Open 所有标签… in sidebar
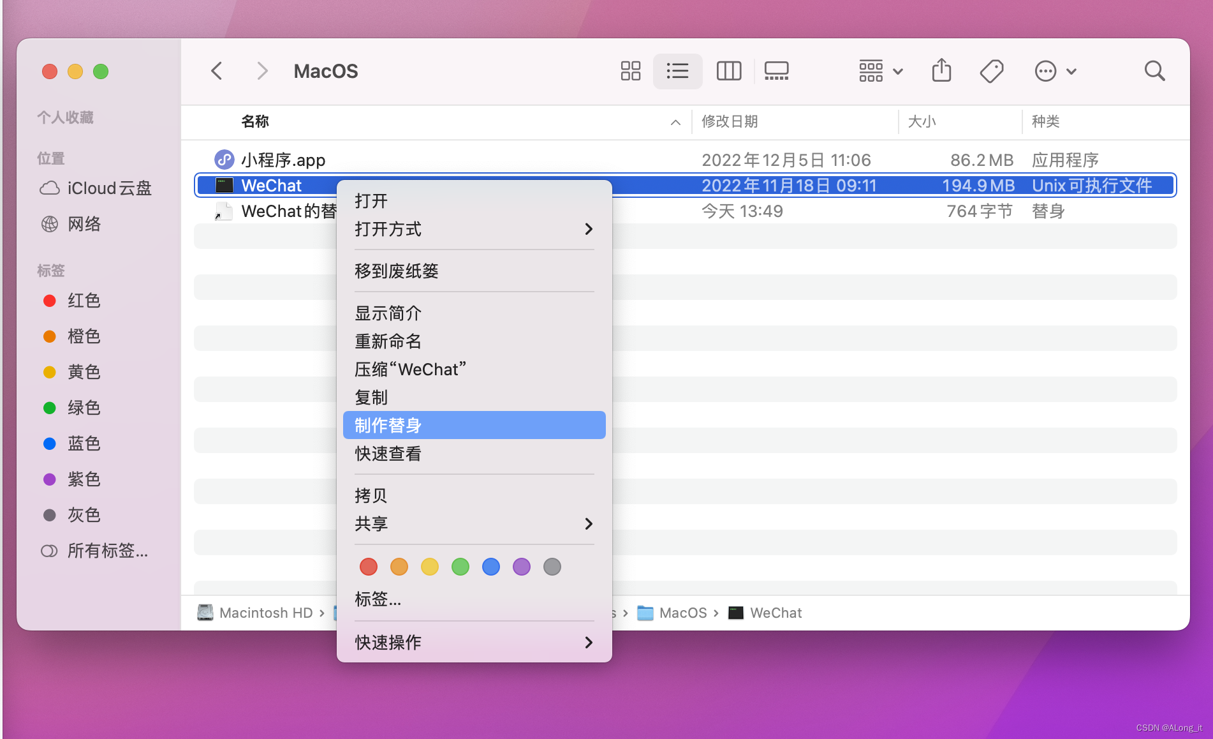1213x739 pixels. click(94, 551)
